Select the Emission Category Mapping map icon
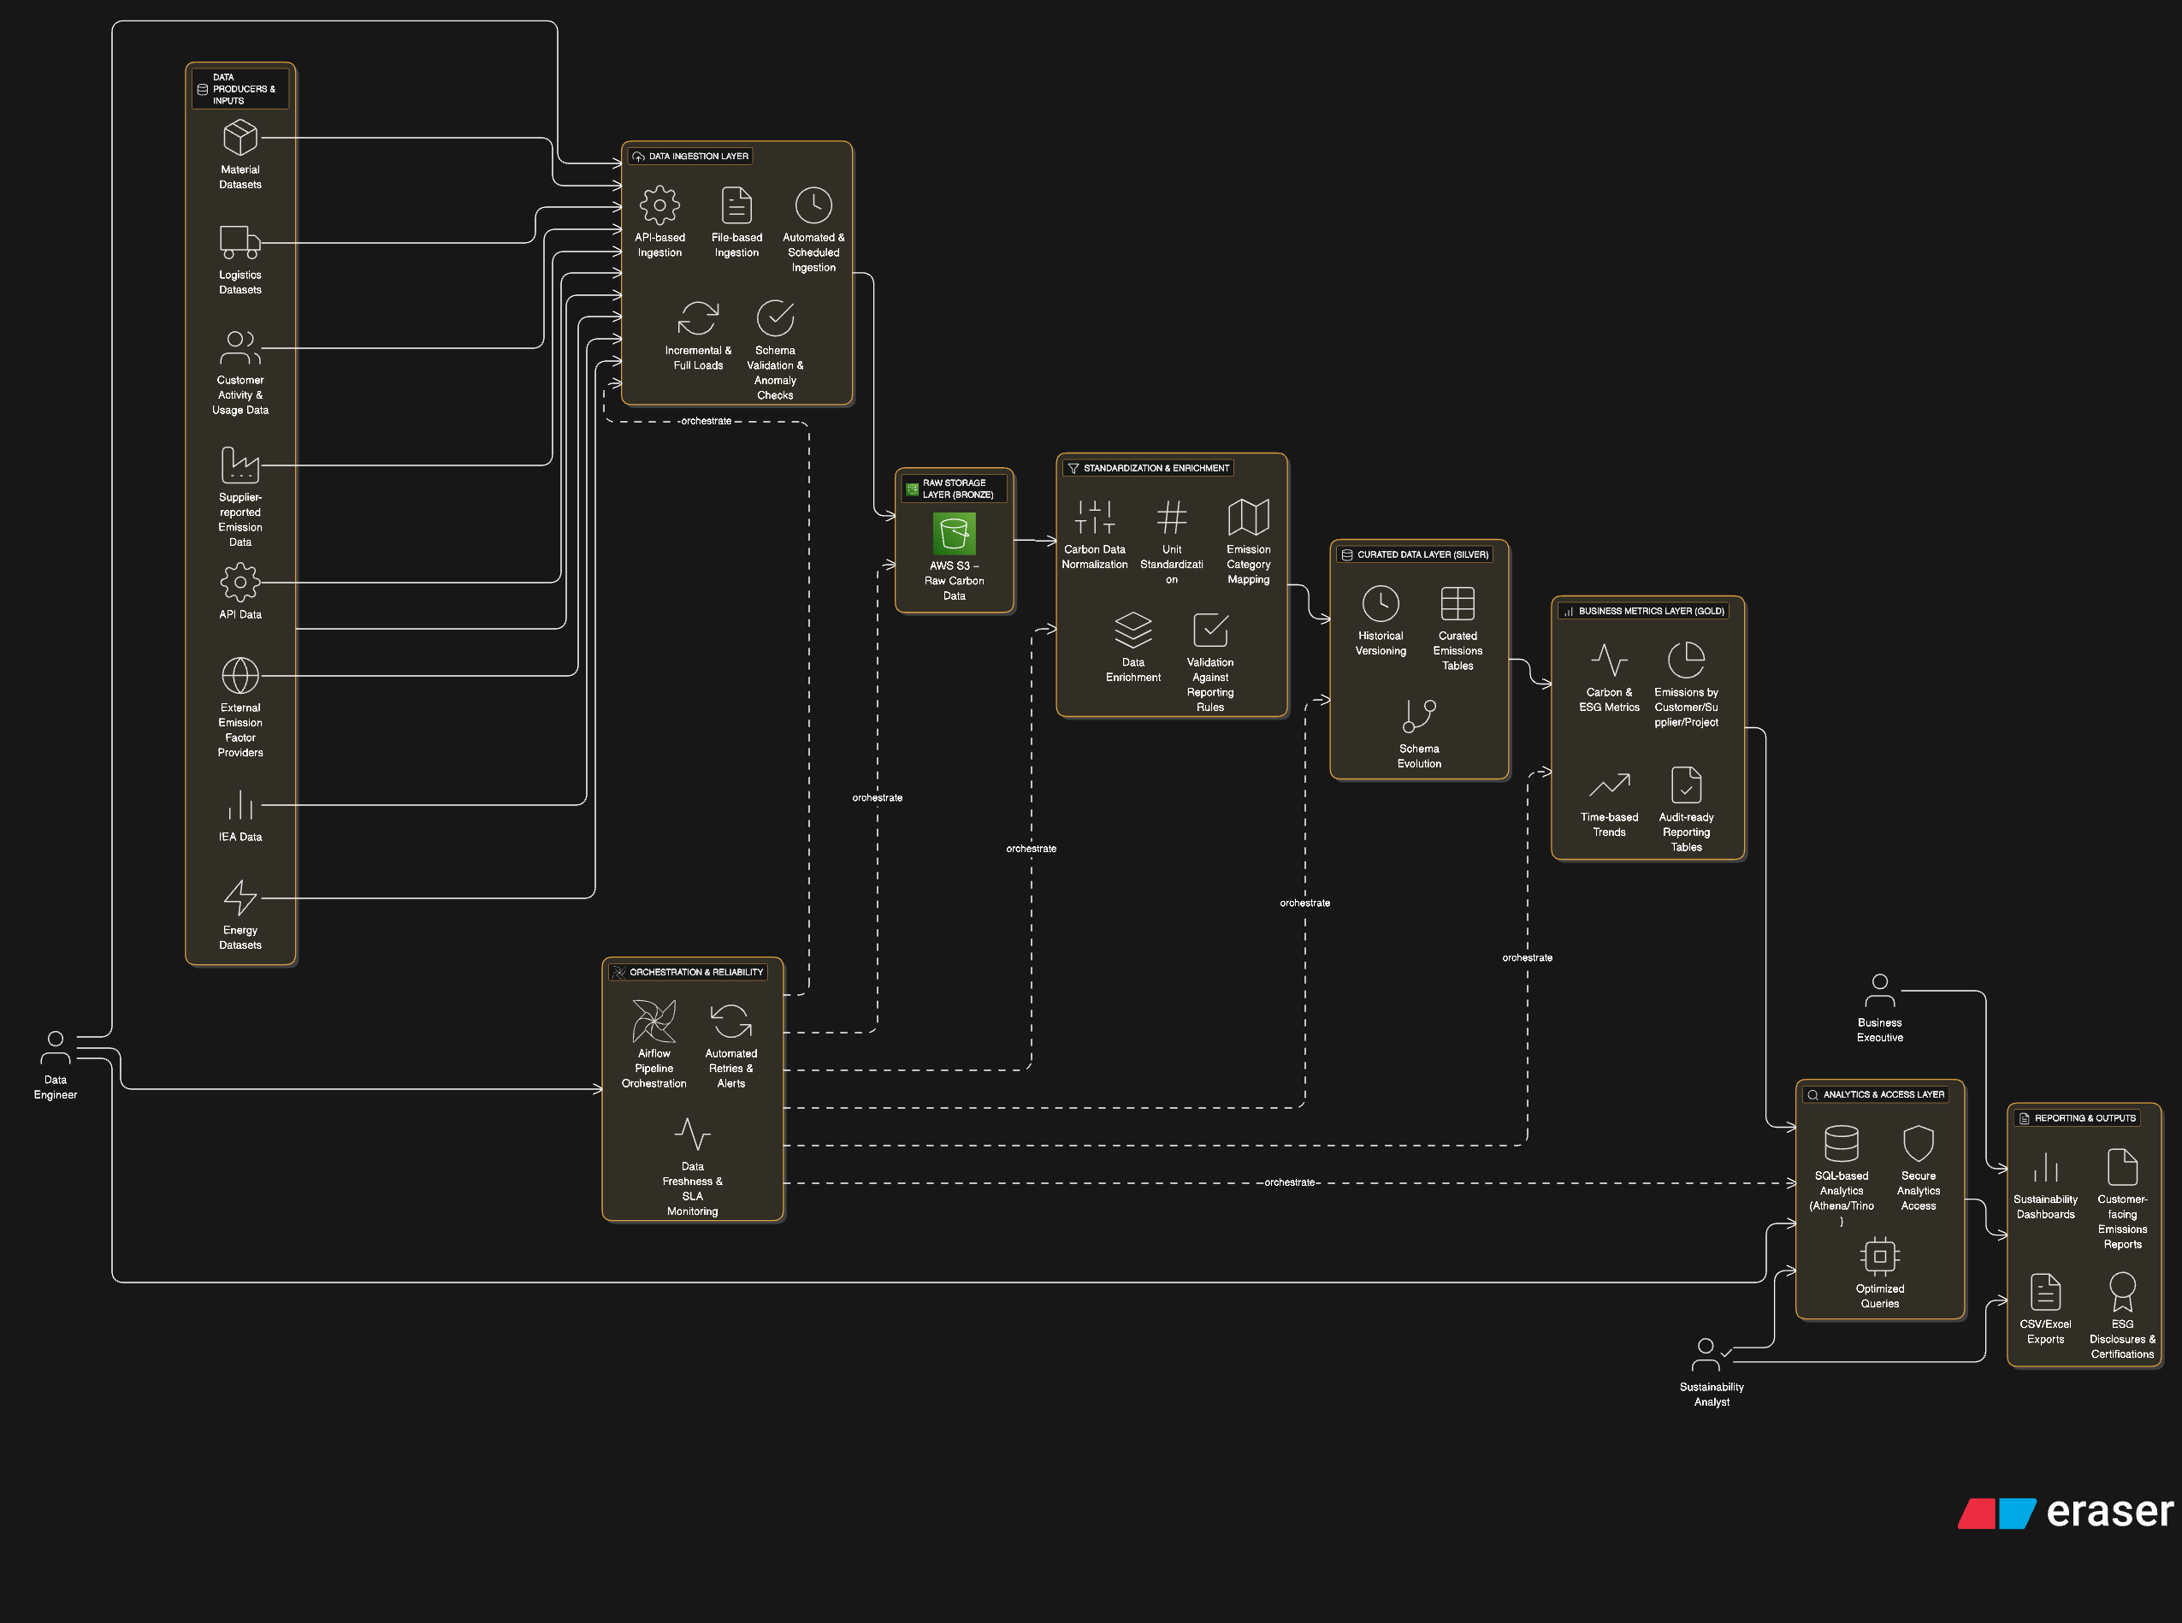The image size is (2182, 1623). pos(1248,516)
